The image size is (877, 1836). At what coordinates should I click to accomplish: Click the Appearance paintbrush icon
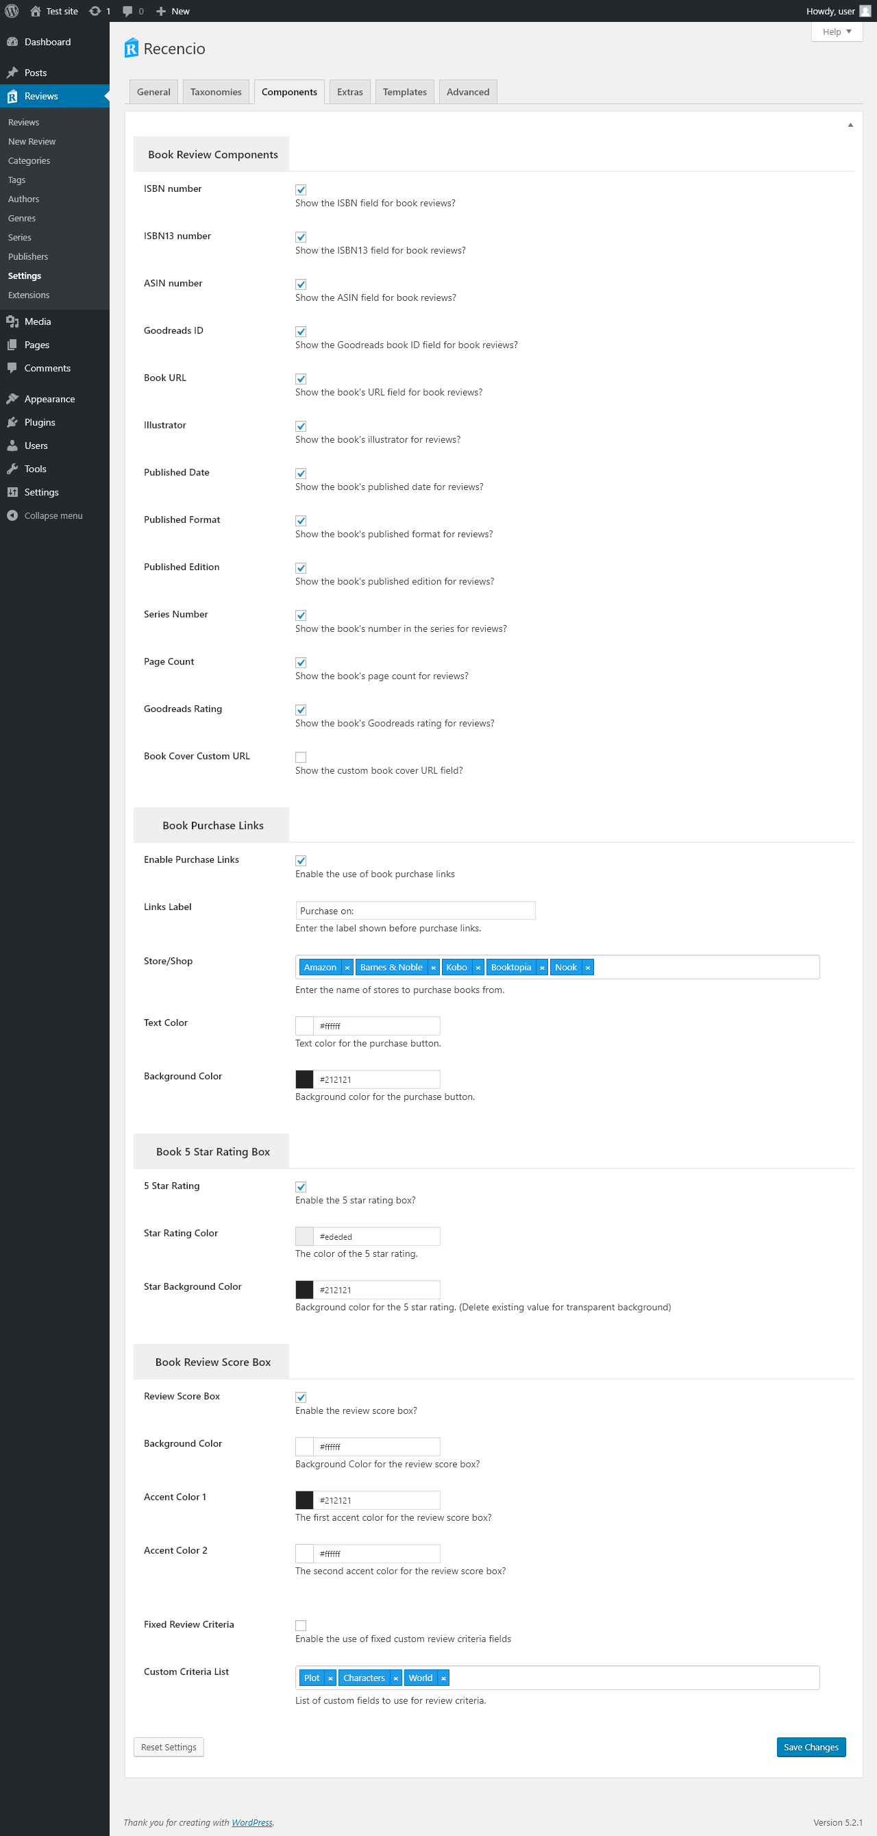tap(12, 399)
